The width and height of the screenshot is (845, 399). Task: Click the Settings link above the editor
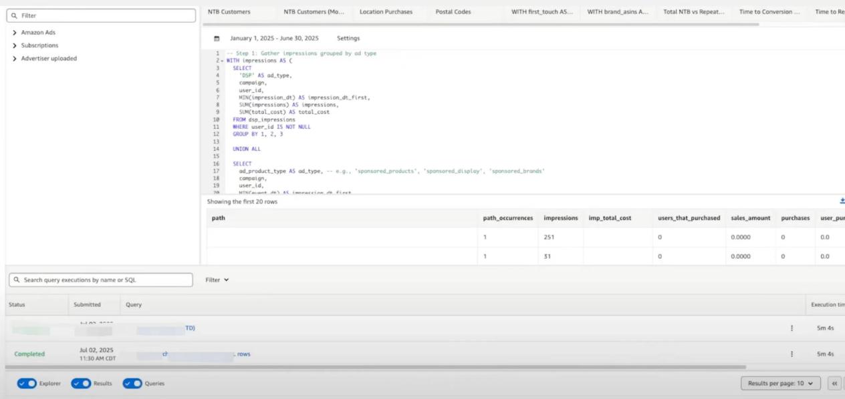click(x=348, y=39)
